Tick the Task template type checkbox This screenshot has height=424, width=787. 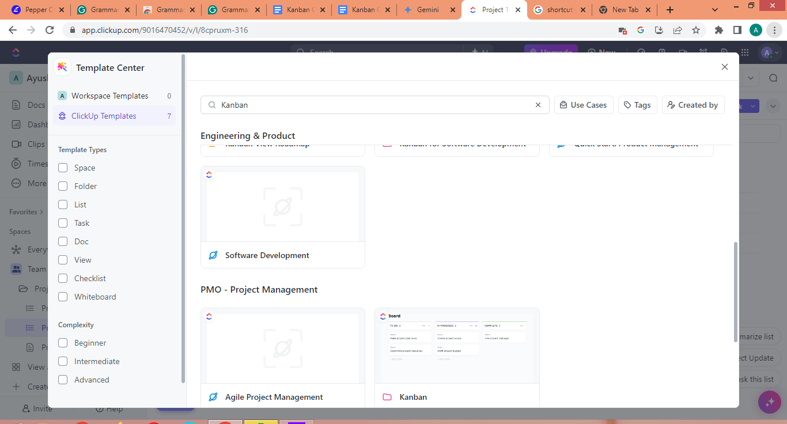[x=63, y=223]
